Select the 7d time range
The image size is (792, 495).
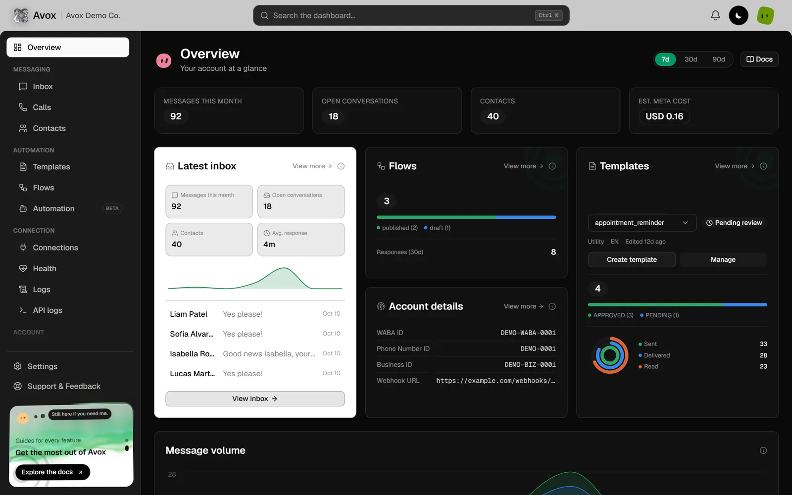(x=665, y=59)
